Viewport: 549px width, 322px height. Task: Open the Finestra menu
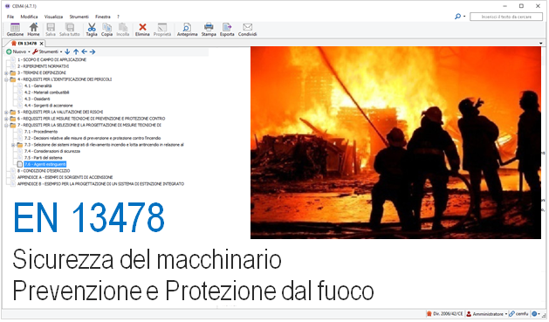click(x=103, y=17)
